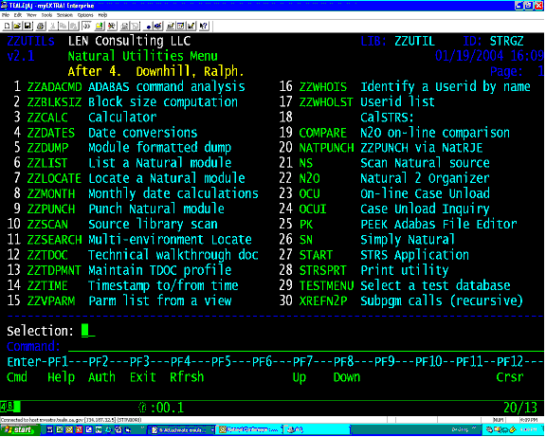The image size is (546, 437).
Task: Click the OCU On-line Case Unload entry
Action: point(384,193)
